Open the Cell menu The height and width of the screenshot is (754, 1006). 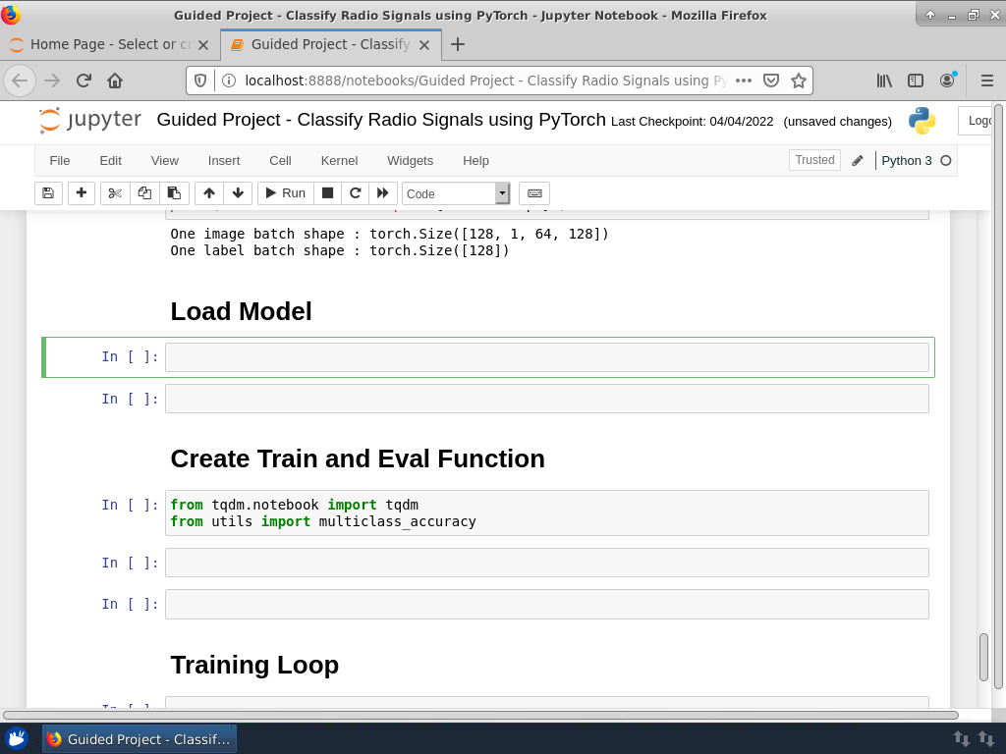click(280, 161)
